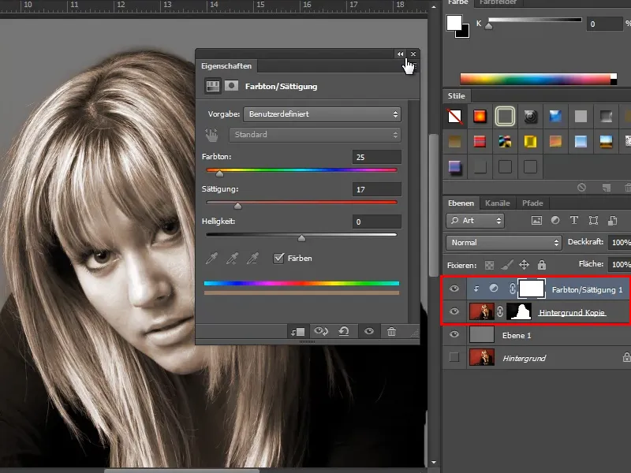Image resolution: width=631 pixels, height=473 pixels.
Task: Activate the on-image adjustment hand tool
Action: click(x=211, y=135)
